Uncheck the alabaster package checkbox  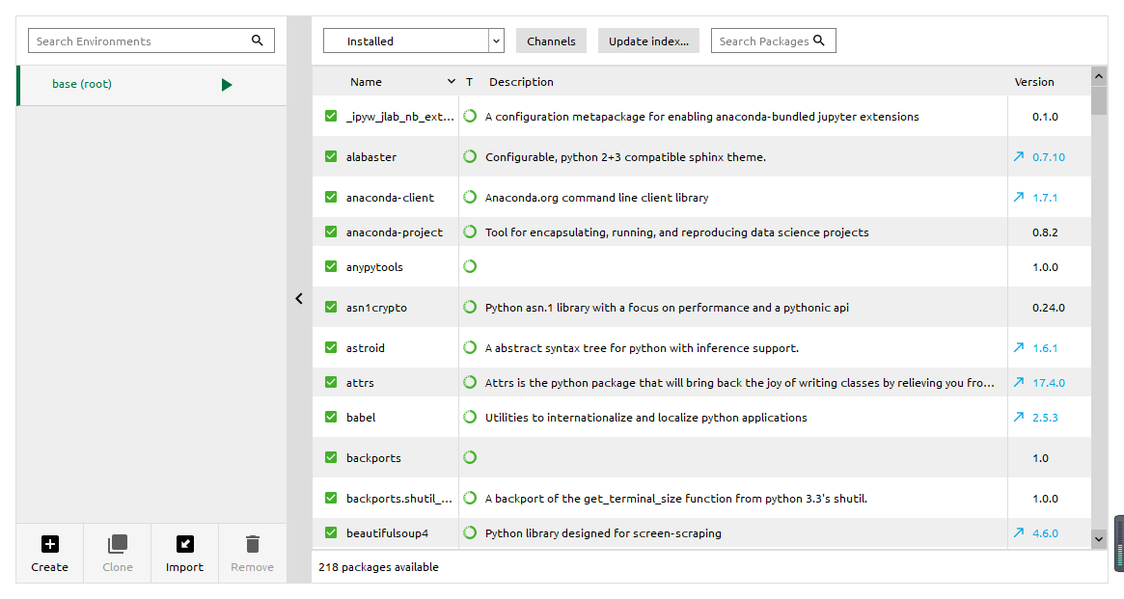pyautogui.click(x=331, y=156)
